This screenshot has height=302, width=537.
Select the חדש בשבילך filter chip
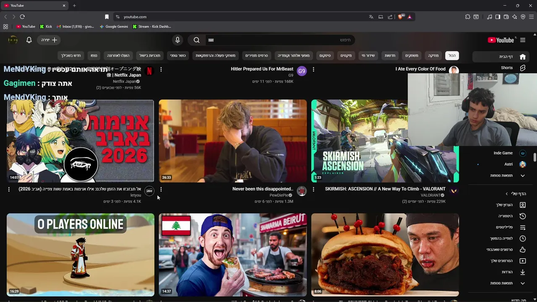(x=71, y=55)
